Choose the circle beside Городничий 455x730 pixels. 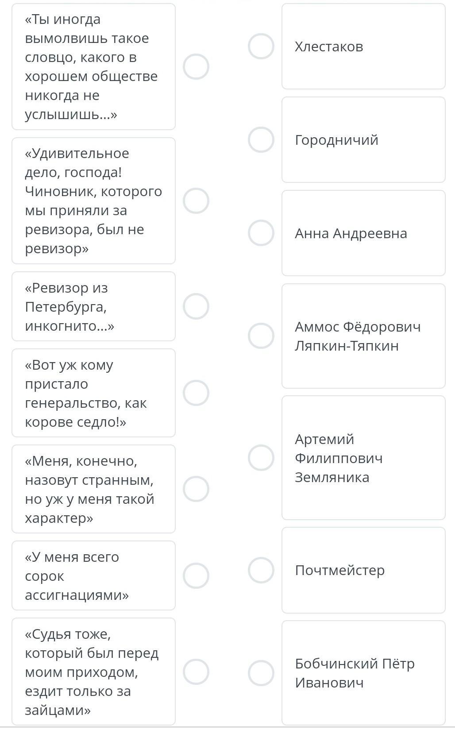tap(261, 140)
